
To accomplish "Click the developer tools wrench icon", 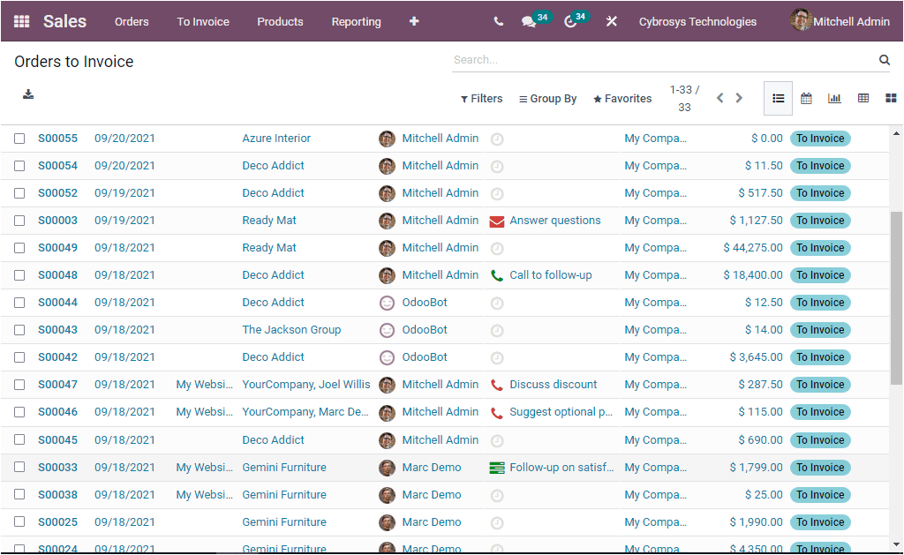I will (x=611, y=21).
